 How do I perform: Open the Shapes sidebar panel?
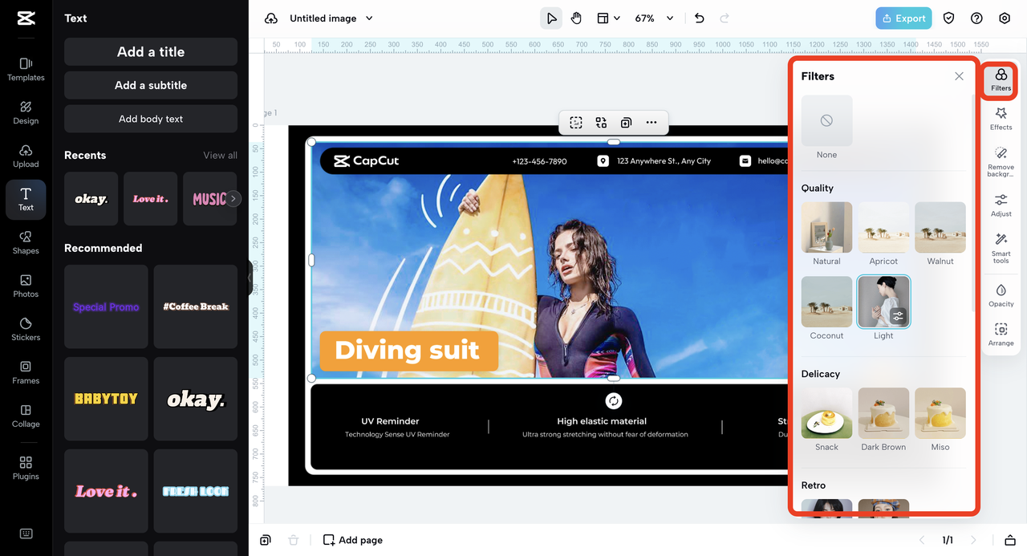coord(26,242)
